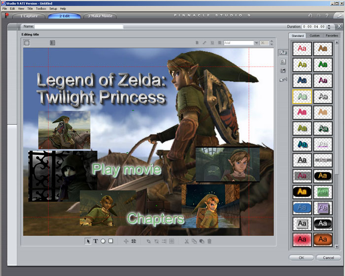The width and height of the screenshot is (345, 276).
Task: Select the arrow selection tool
Action: point(88,241)
